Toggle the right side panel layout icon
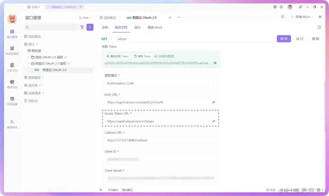The height and width of the screenshot is (196, 329). (x=319, y=27)
